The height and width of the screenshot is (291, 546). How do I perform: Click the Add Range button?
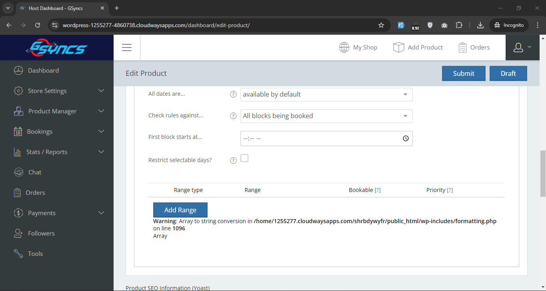click(180, 210)
